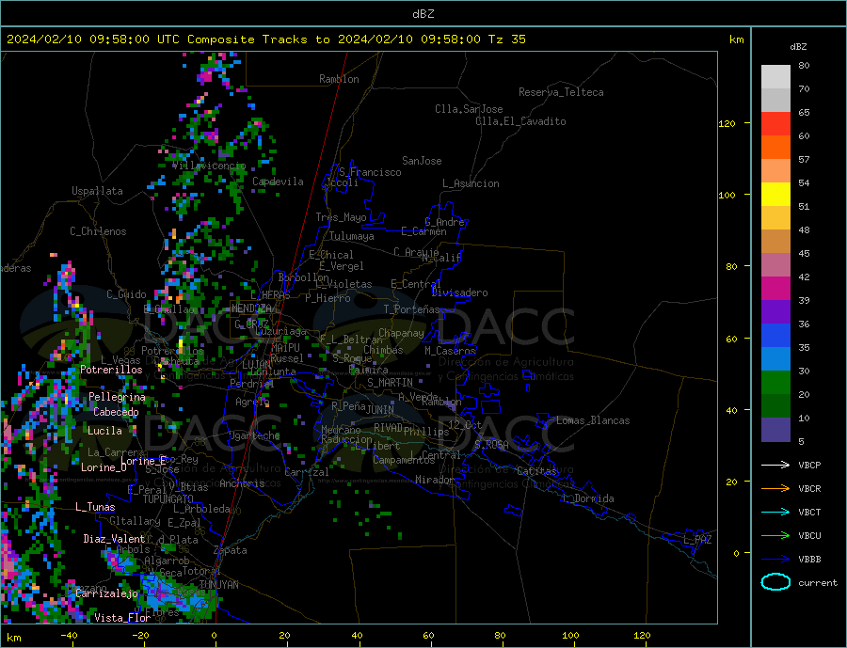Click the 'Ugarteche' map label

click(x=254, y=435)
